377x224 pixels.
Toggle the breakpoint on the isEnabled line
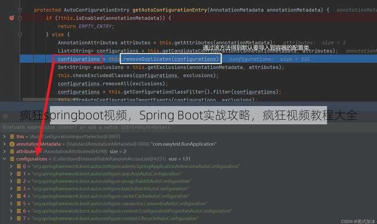click(12, 18)
